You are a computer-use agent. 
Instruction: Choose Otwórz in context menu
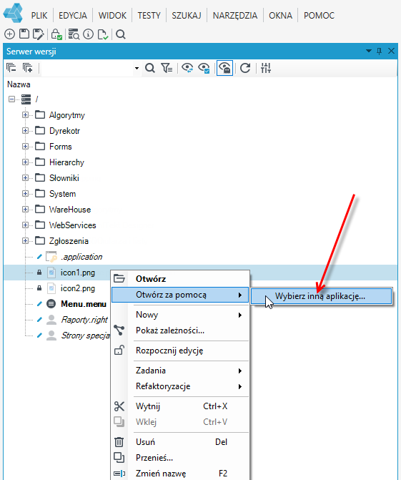[x=180, y=279]
